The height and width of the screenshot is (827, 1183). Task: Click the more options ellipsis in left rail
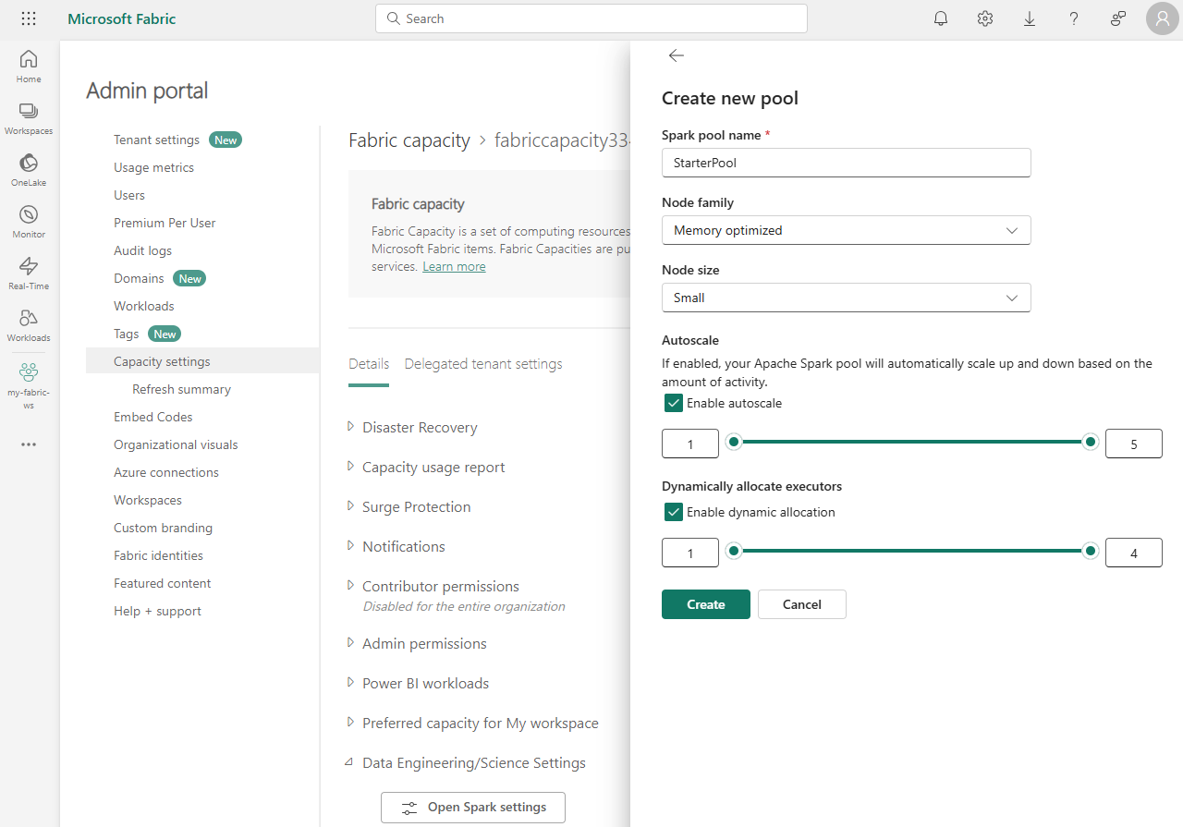click(x=29, y=444)
